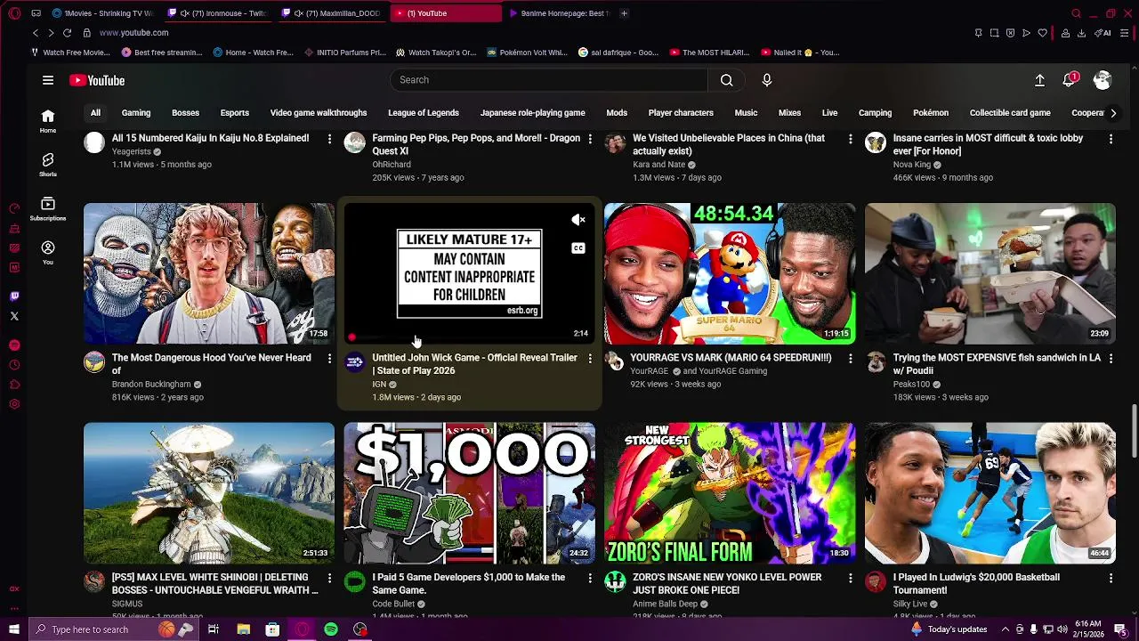Open the YouTube account avatar menu

tap(1103, 80)
